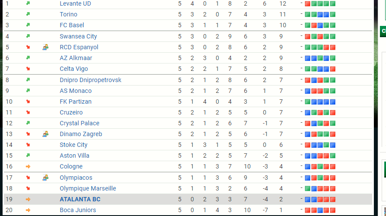Click first blue form square for AZ Alkmaar
This screenshot has height=216, width=386.
[308, 58]
